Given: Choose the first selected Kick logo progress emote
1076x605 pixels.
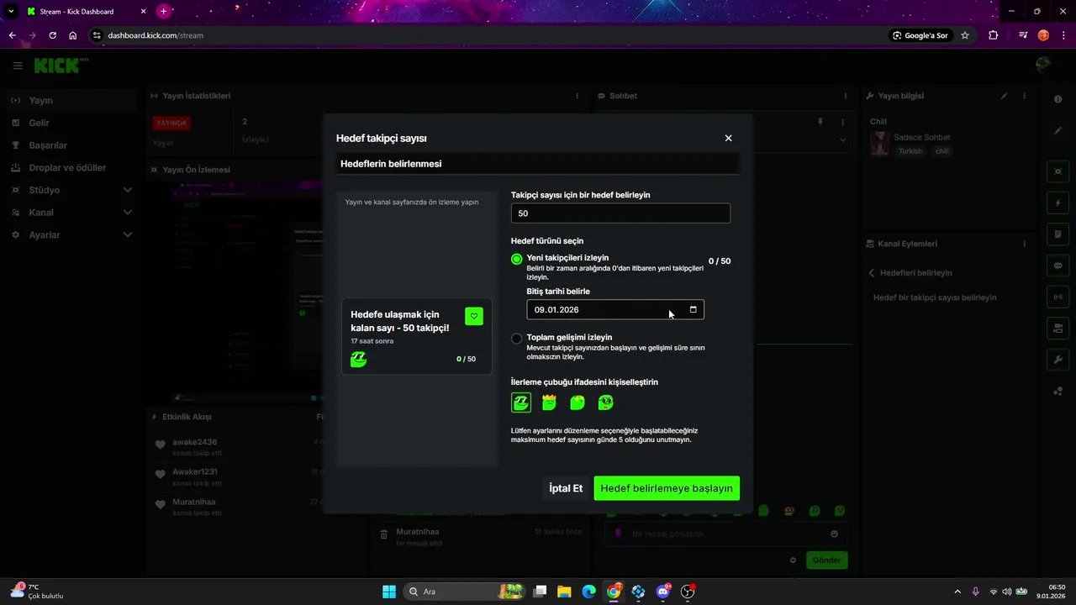Looking at the screenshot, I should (x=521, y=403).
